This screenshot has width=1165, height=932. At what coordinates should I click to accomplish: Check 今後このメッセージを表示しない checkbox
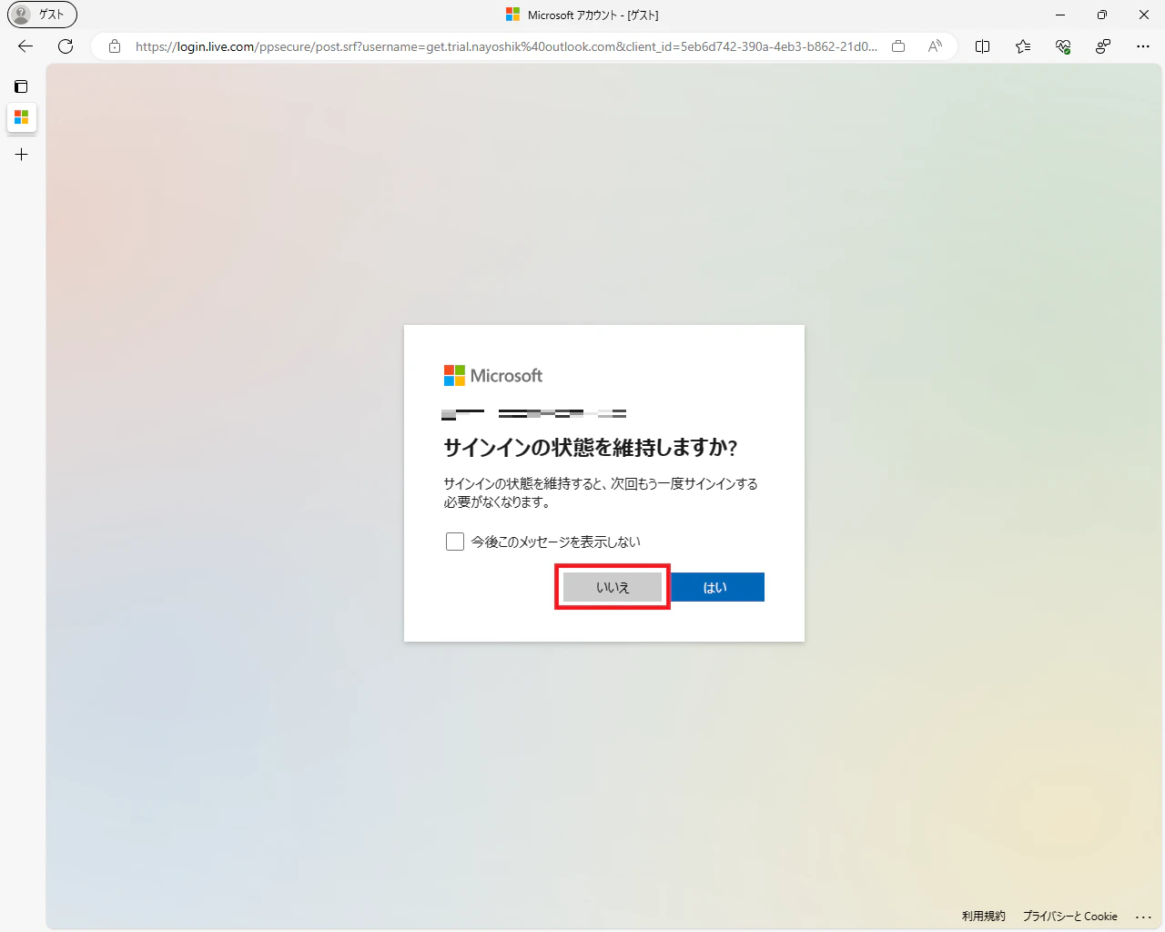pyautogui.click(x=455, y=542)
